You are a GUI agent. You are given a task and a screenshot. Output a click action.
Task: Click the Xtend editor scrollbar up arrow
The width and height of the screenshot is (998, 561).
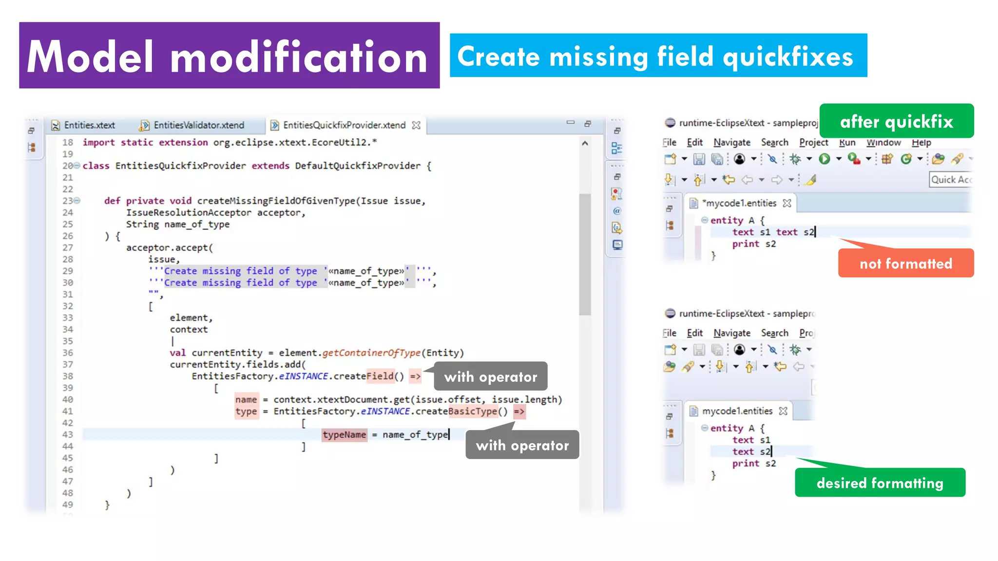point(585,143)
